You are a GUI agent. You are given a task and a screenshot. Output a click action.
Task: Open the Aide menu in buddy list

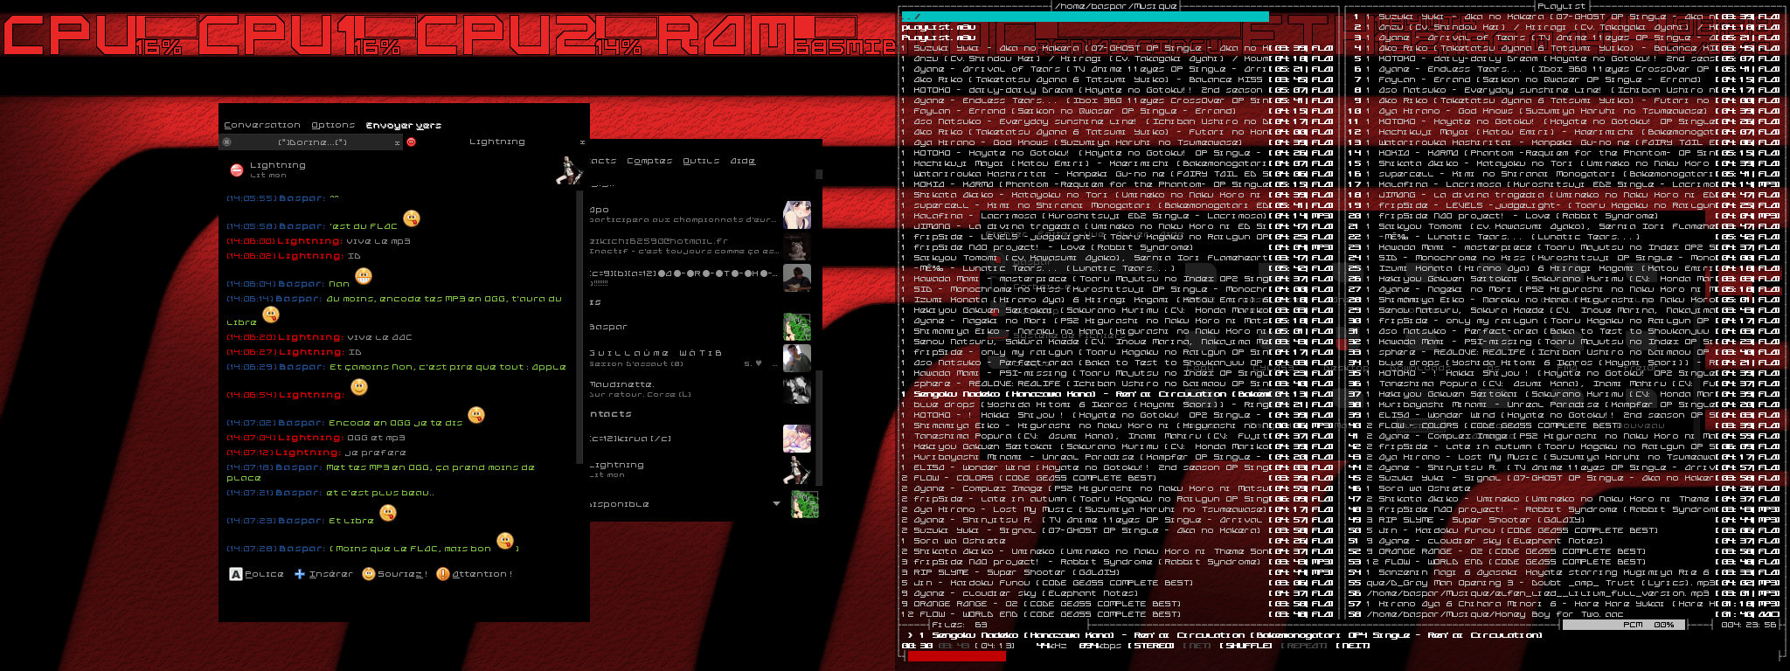[x=743, y=161]
